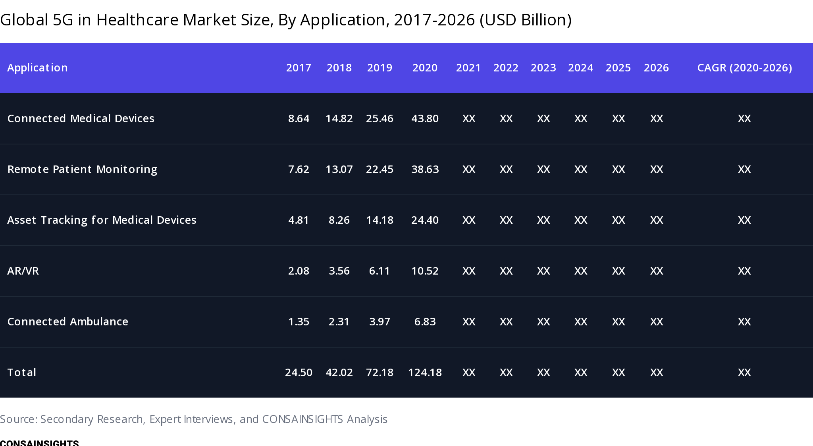
Task: Select the AR/VR row label
Action: click(x=23, y=271)
